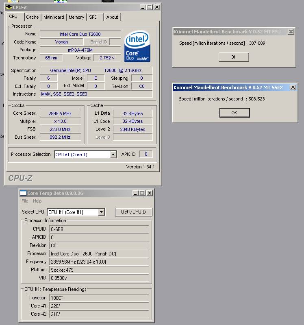Click the Intel Core Duo inside logo

click(137, 46)
